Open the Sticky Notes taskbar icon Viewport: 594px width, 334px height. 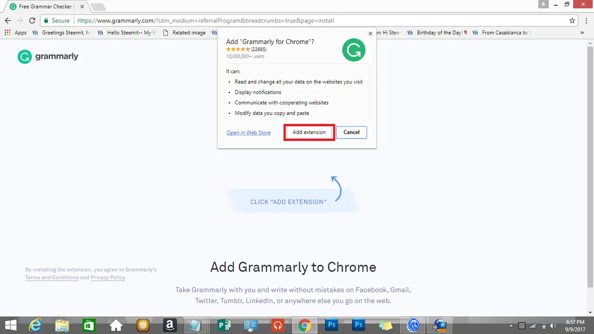pyautogui.click(x=386, y=325)
